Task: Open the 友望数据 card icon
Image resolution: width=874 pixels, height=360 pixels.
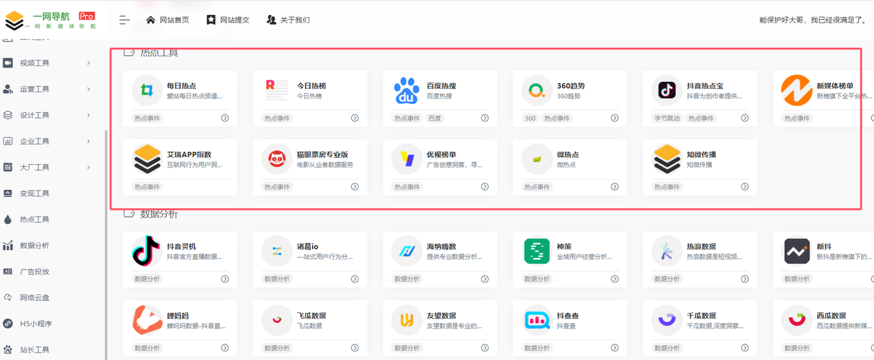Action: point(407,320)
